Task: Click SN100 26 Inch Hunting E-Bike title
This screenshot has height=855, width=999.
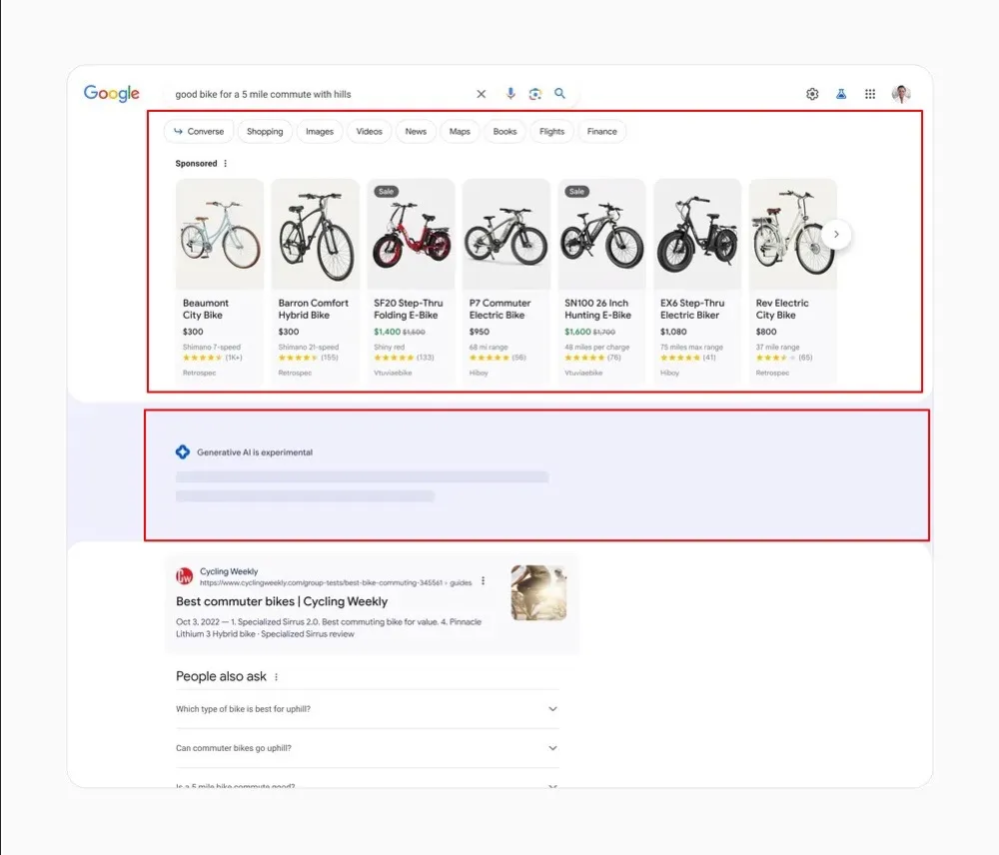Action: coord(597,309)
